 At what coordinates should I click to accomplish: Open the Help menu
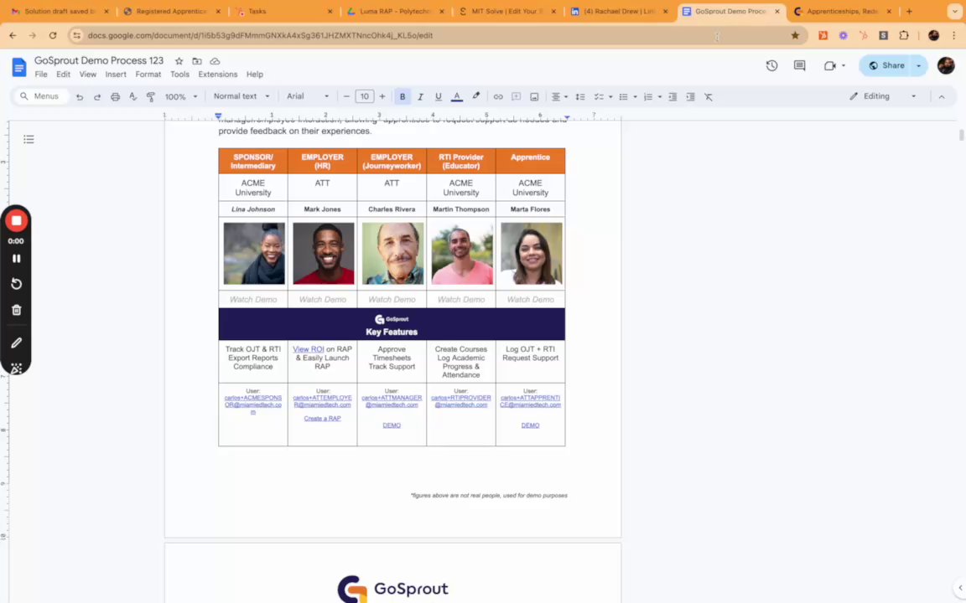tap(254, 75)
